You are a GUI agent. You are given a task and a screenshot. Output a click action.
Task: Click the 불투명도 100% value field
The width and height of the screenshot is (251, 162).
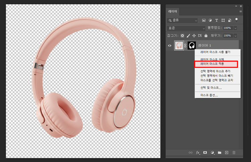[228, 28]
